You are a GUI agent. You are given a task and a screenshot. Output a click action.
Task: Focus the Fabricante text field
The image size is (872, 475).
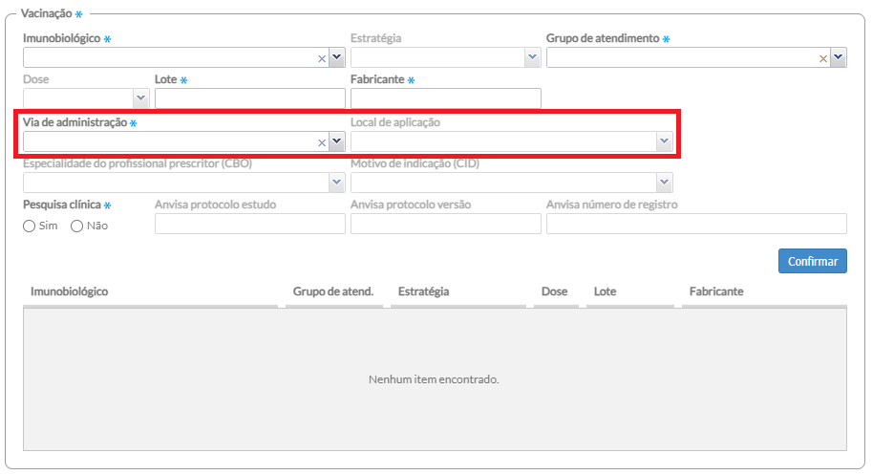point(445,98)
